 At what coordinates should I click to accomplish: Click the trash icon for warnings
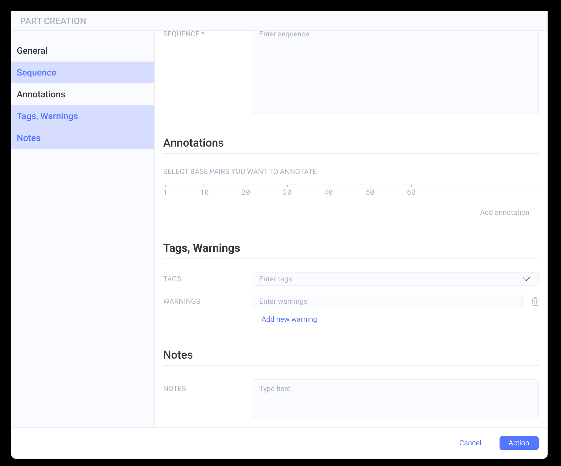pos(535,301)
